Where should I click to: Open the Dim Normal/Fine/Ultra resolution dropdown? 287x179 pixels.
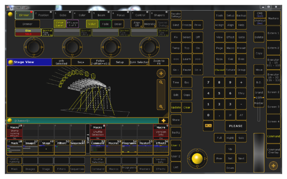(47, 33)
